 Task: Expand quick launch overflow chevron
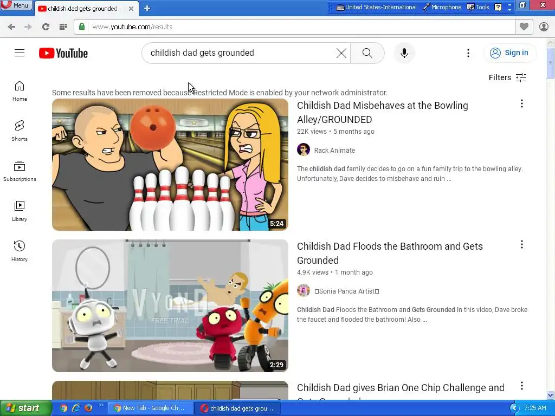point(101,405)
